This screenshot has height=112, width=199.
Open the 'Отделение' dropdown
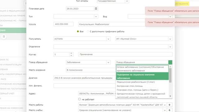pyautogui.click(x=170, y=47)
